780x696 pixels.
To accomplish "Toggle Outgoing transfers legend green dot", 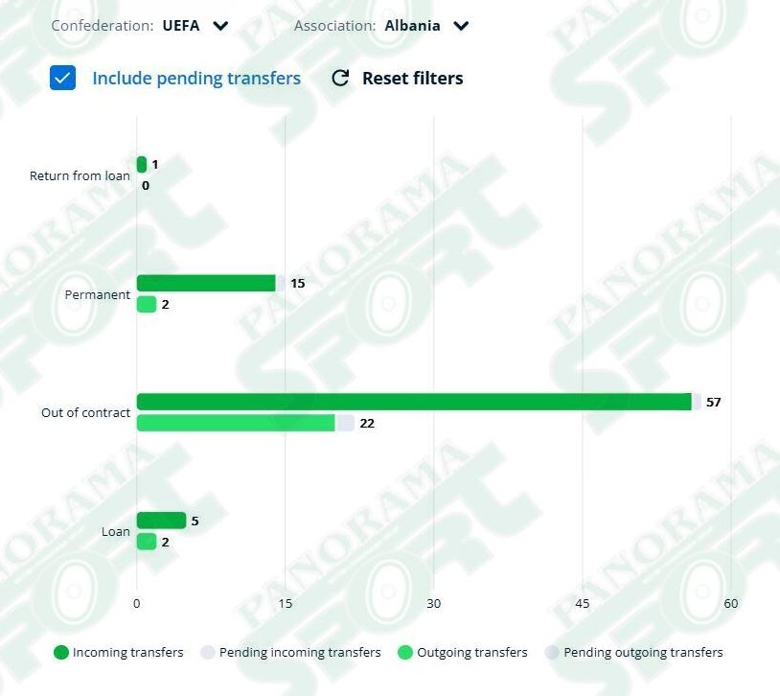I will pos(405,652).
